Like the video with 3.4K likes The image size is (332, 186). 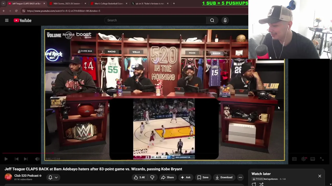(139, 177)
